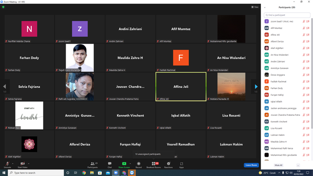
Task: Click the N avatar of Nuriffah Malida Chania
Action: click(x=29, y=29)
